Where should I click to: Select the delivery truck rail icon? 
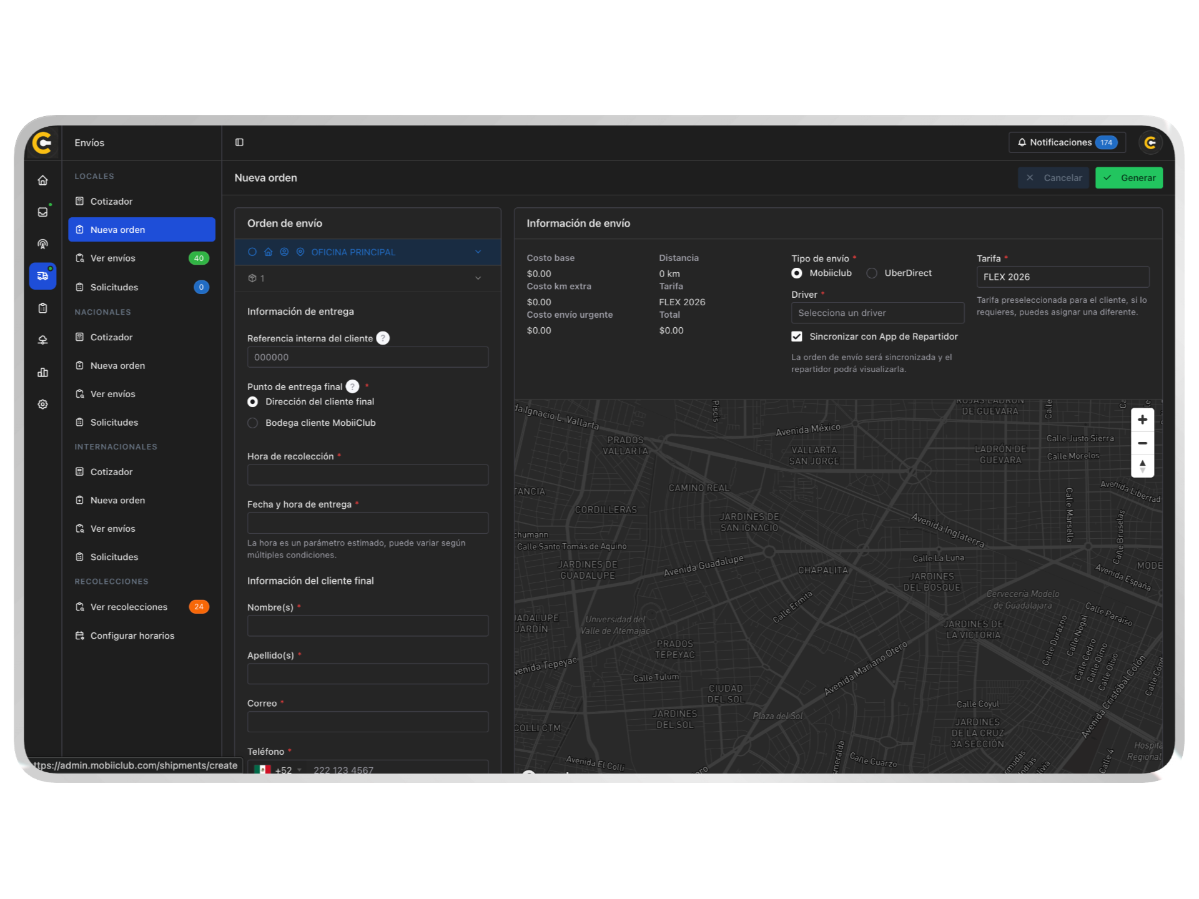[x=42, y=276]
